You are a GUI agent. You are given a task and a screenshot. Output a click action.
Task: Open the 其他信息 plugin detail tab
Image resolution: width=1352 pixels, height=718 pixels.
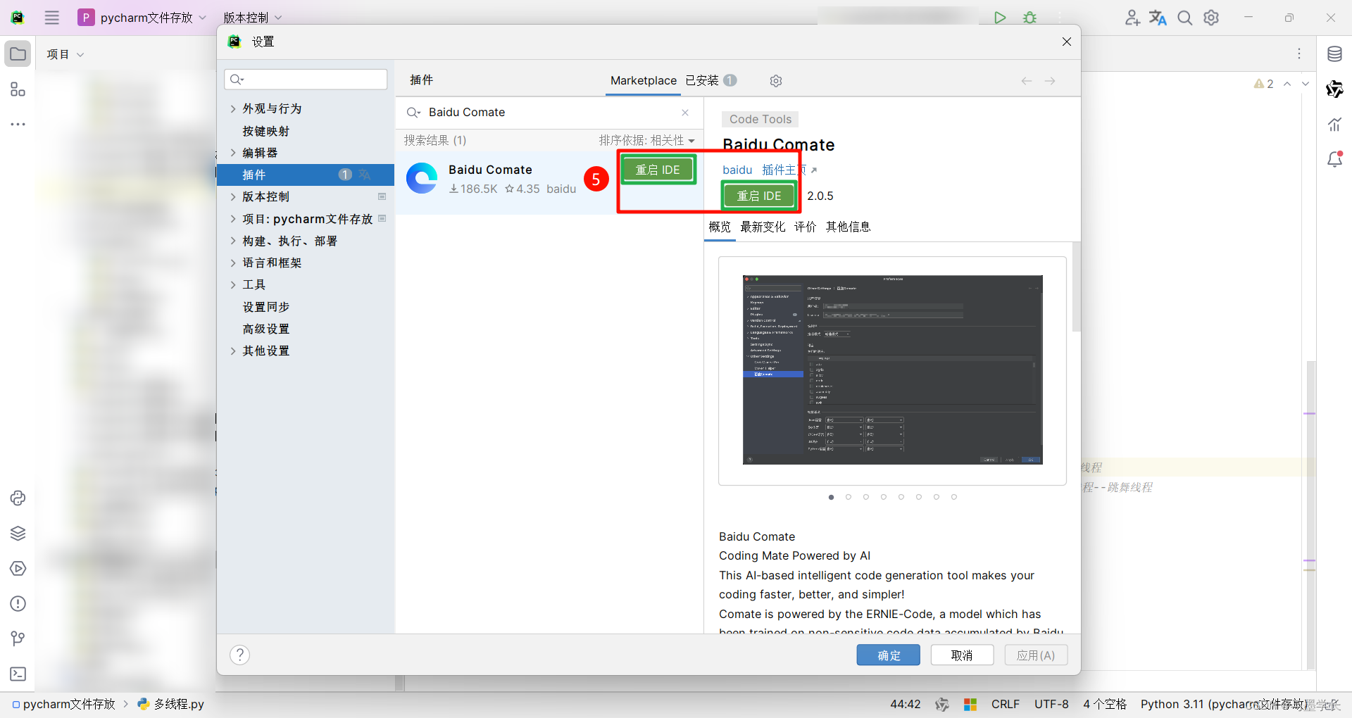848,227
